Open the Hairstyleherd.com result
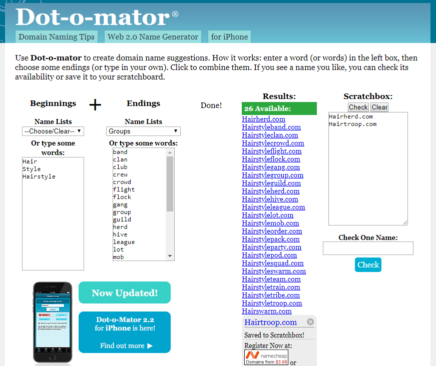436x366 pixels. tap(270, 191)
